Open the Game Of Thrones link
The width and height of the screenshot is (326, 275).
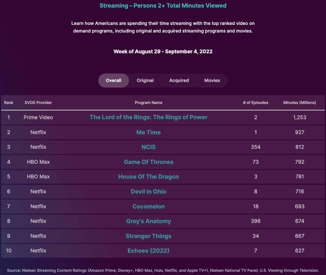click(x=148, y=162)
